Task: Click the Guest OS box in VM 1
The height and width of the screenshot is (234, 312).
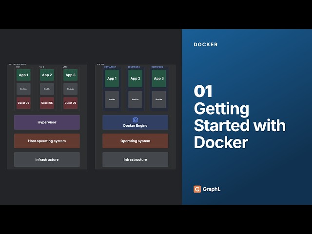Action: (x=23, y=103)
